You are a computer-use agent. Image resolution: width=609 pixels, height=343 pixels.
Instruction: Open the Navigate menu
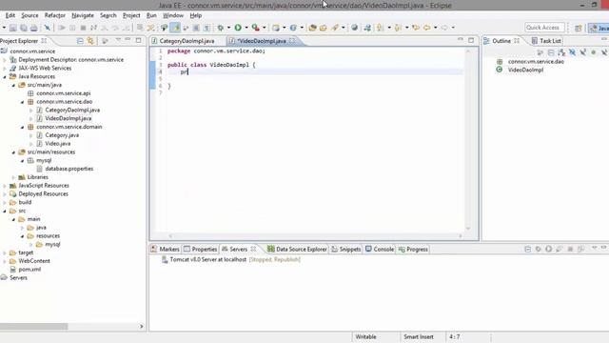(83, 15)
